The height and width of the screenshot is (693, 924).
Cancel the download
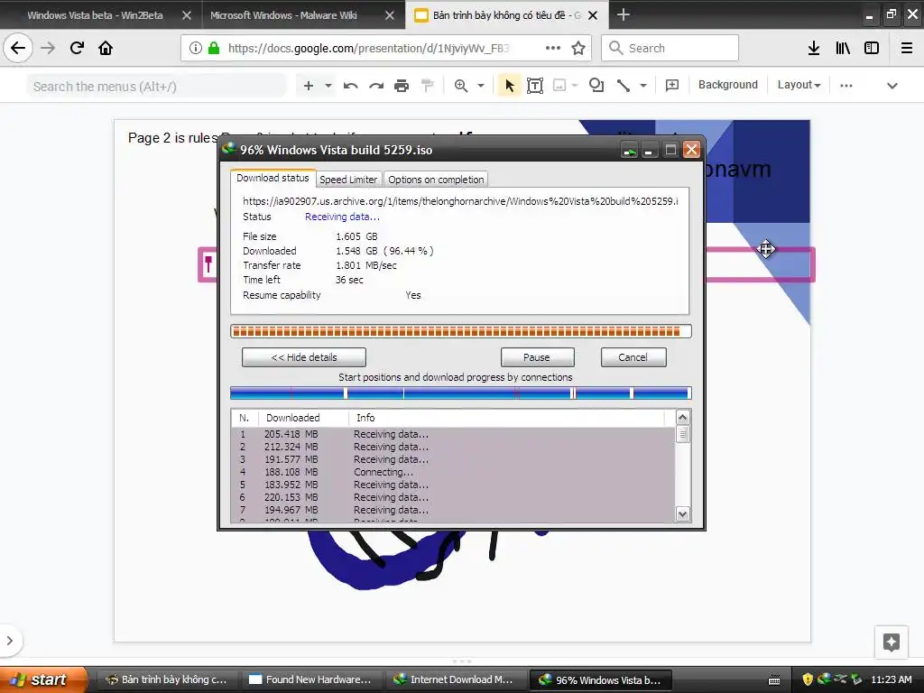633,357
